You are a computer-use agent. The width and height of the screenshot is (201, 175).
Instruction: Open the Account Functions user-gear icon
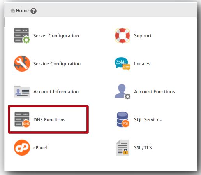[122, 91]
